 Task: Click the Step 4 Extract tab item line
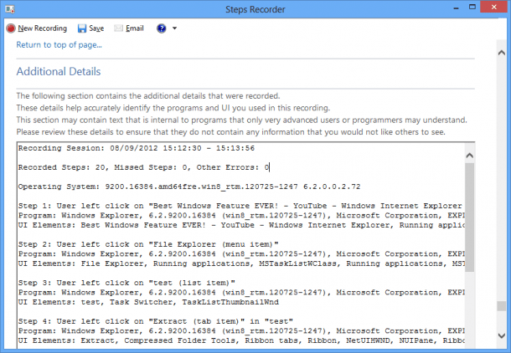point(156,321)
